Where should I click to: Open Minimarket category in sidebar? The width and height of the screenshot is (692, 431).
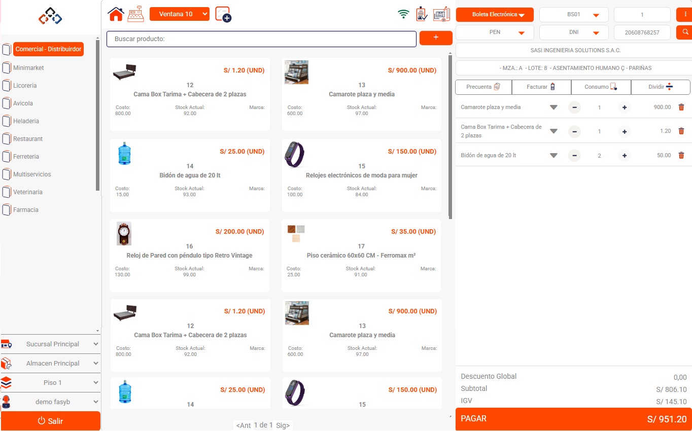[28, 67]
